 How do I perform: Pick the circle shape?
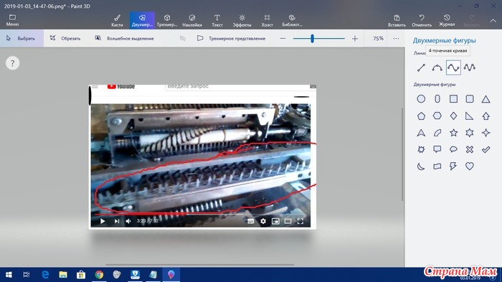pyautogui.click(x=421, y=99)
